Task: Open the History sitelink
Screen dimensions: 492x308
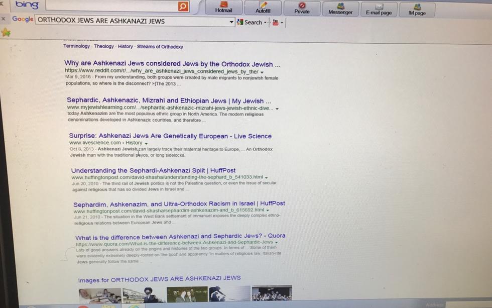Action: point(125,46)
